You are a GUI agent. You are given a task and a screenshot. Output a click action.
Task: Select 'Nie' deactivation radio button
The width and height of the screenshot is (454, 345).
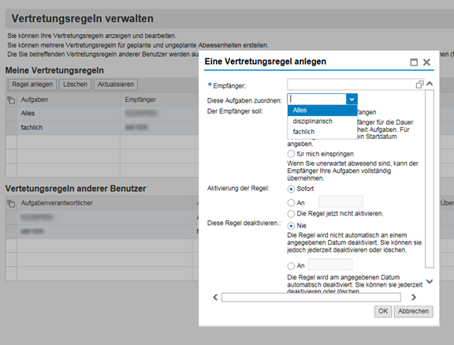coord(291,226)
